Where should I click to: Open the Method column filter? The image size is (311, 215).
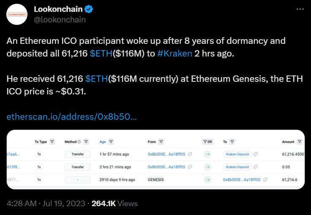86,142
